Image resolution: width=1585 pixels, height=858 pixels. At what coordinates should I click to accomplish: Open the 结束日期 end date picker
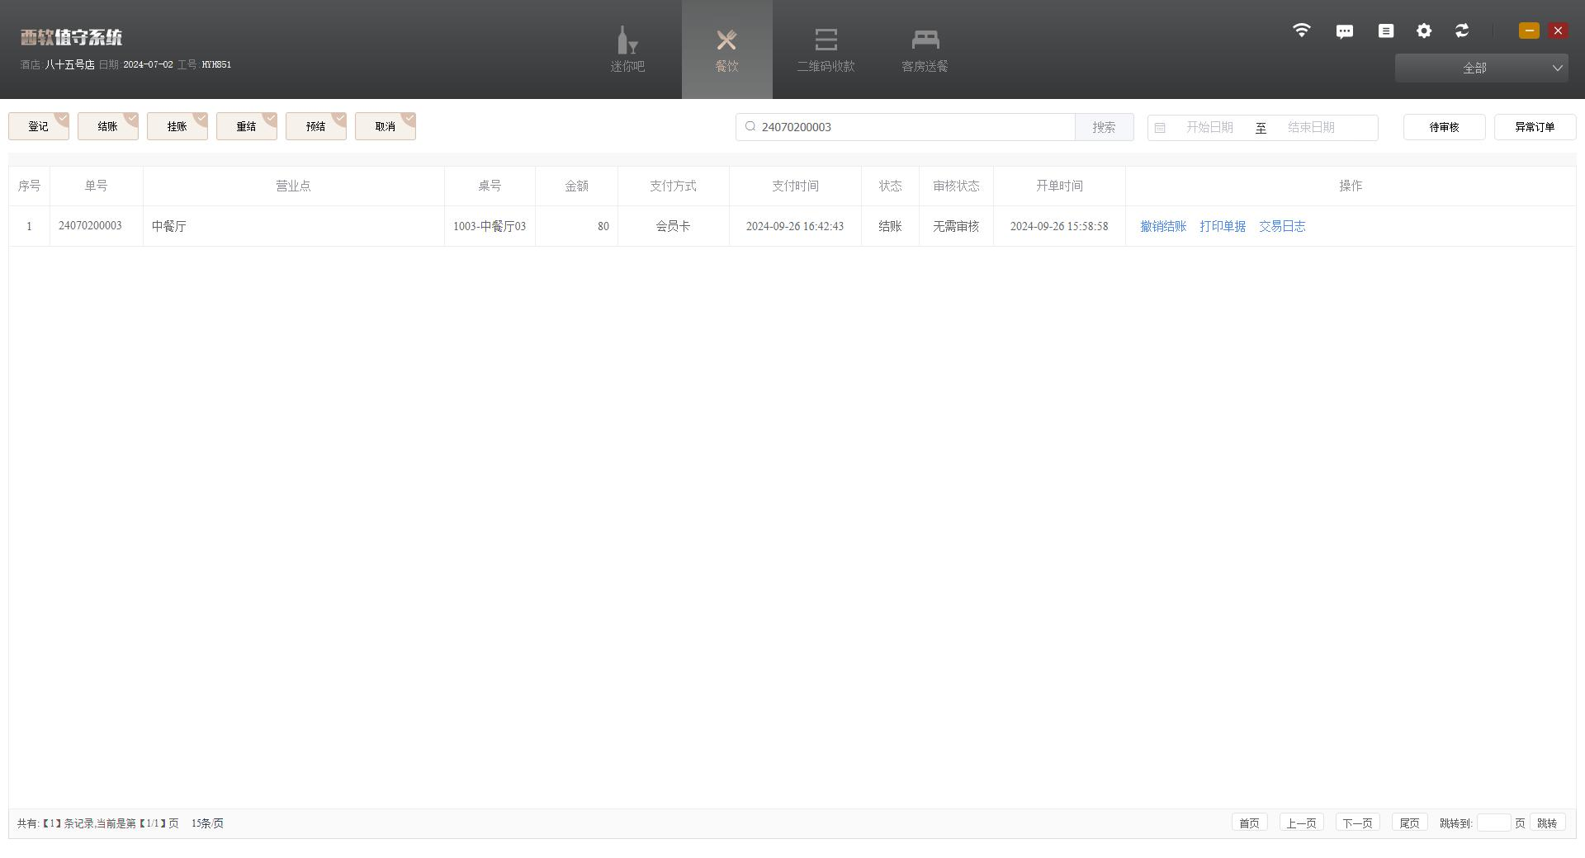1311,127
